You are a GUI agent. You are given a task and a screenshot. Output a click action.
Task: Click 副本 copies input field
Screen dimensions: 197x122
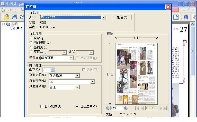[47, 70]
